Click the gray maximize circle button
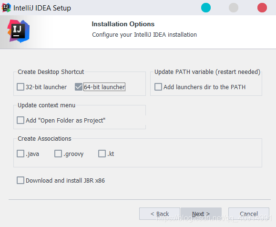Image resolution: width=276 pixels, height=227 pixels. click(x=234, y=8)
